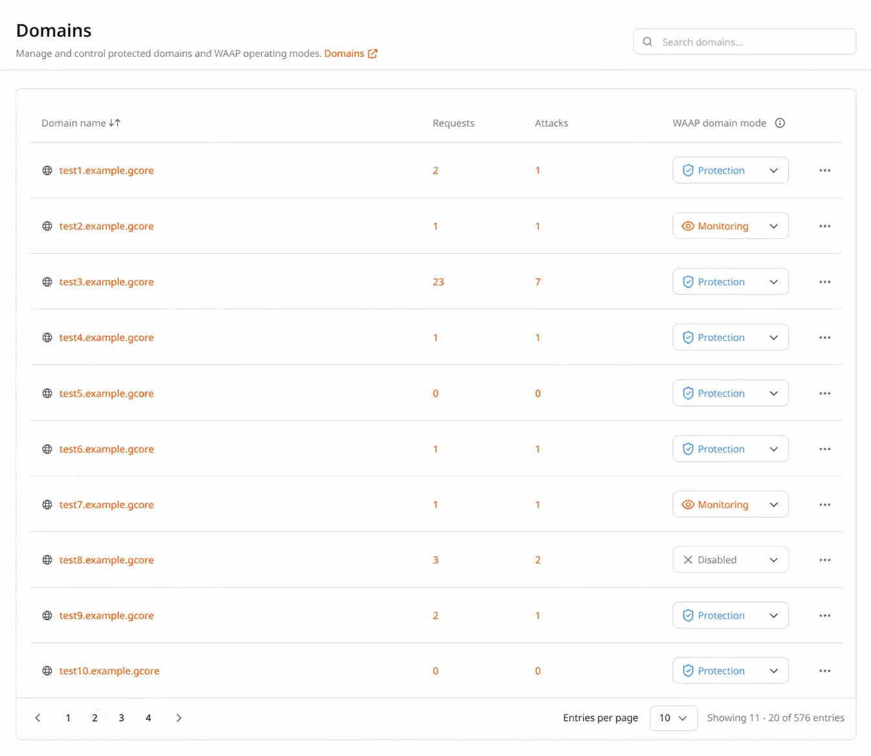
Task: Open the test6.example.gcore domain link
Action: pyautogui.click(x=107, y=449)
